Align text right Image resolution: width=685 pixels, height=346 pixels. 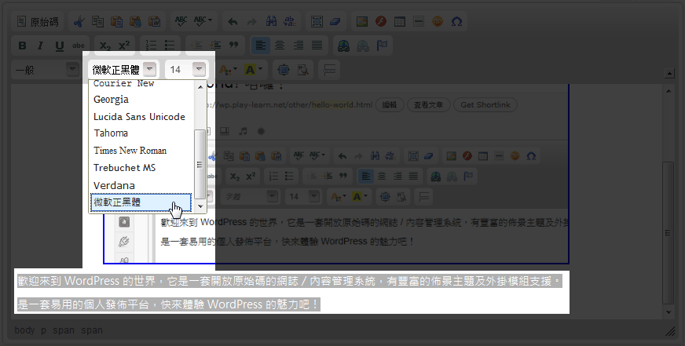[298, 46]
